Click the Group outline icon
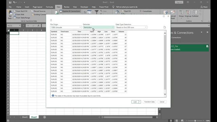Viewport: 217px width, 122px height. [181, 13]
